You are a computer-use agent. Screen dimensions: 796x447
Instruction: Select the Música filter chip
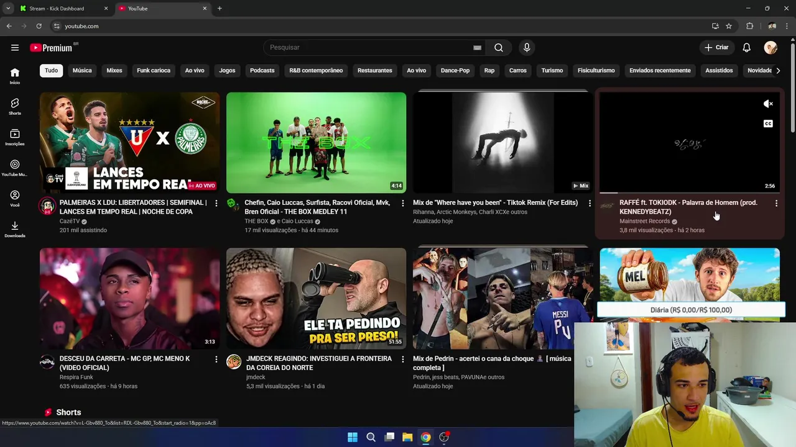coord(82,70)
